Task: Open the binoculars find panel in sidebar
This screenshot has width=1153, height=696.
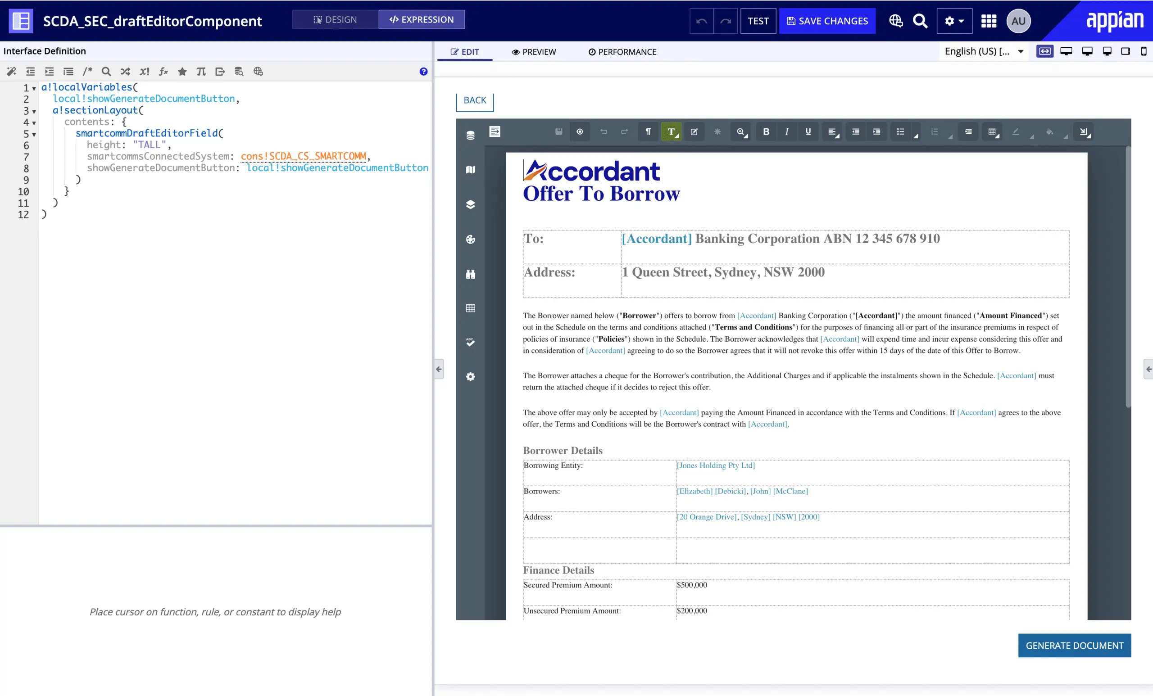Action: tap(470, 274)
